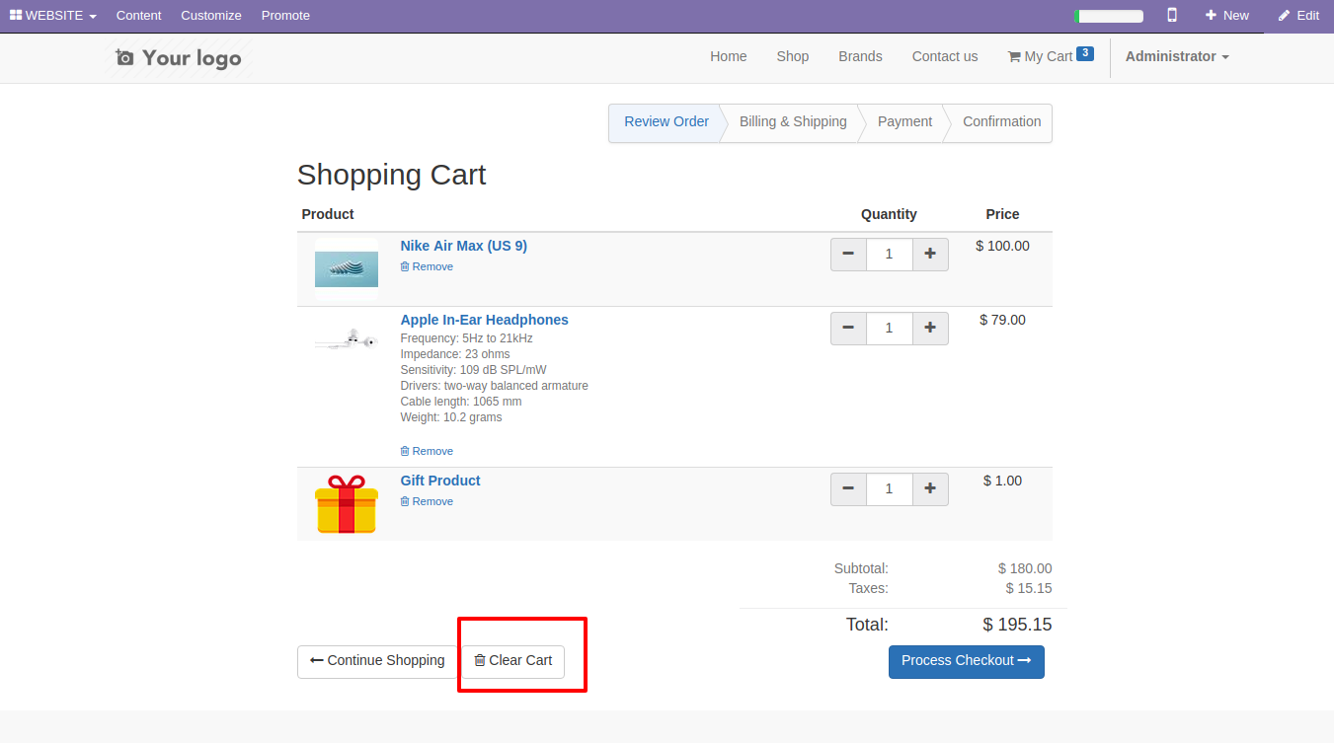Expand the Administrator user menu
The height and width of the screenshot is (743, 1334).
[1176, 56]
